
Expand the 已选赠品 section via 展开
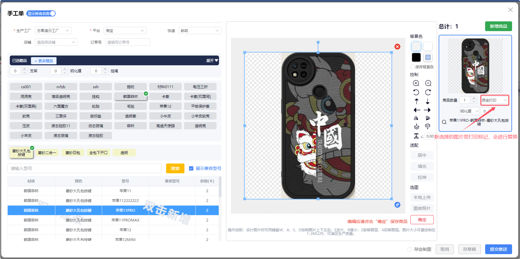click(212, 60)
